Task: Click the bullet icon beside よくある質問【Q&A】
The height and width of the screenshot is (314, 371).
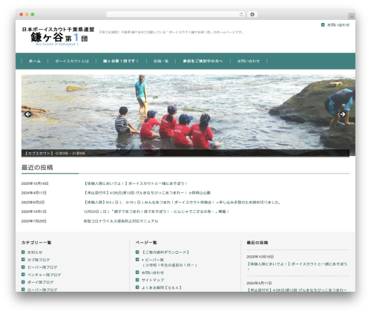Action: click(137, 287)
